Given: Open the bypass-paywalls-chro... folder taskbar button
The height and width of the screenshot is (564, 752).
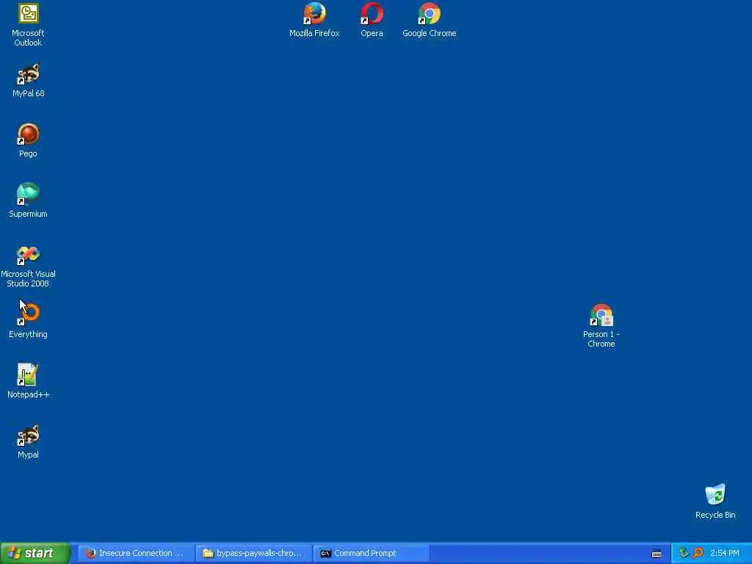Looking at the screenshot, I should tap(253, 554).
